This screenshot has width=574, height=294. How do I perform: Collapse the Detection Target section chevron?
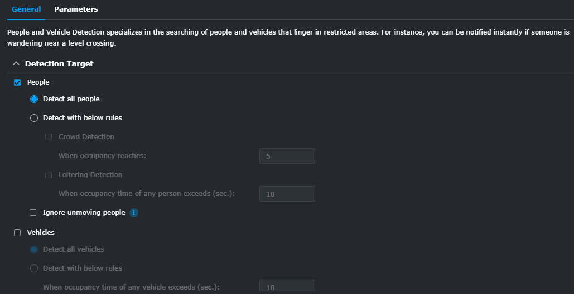(16, 63)
